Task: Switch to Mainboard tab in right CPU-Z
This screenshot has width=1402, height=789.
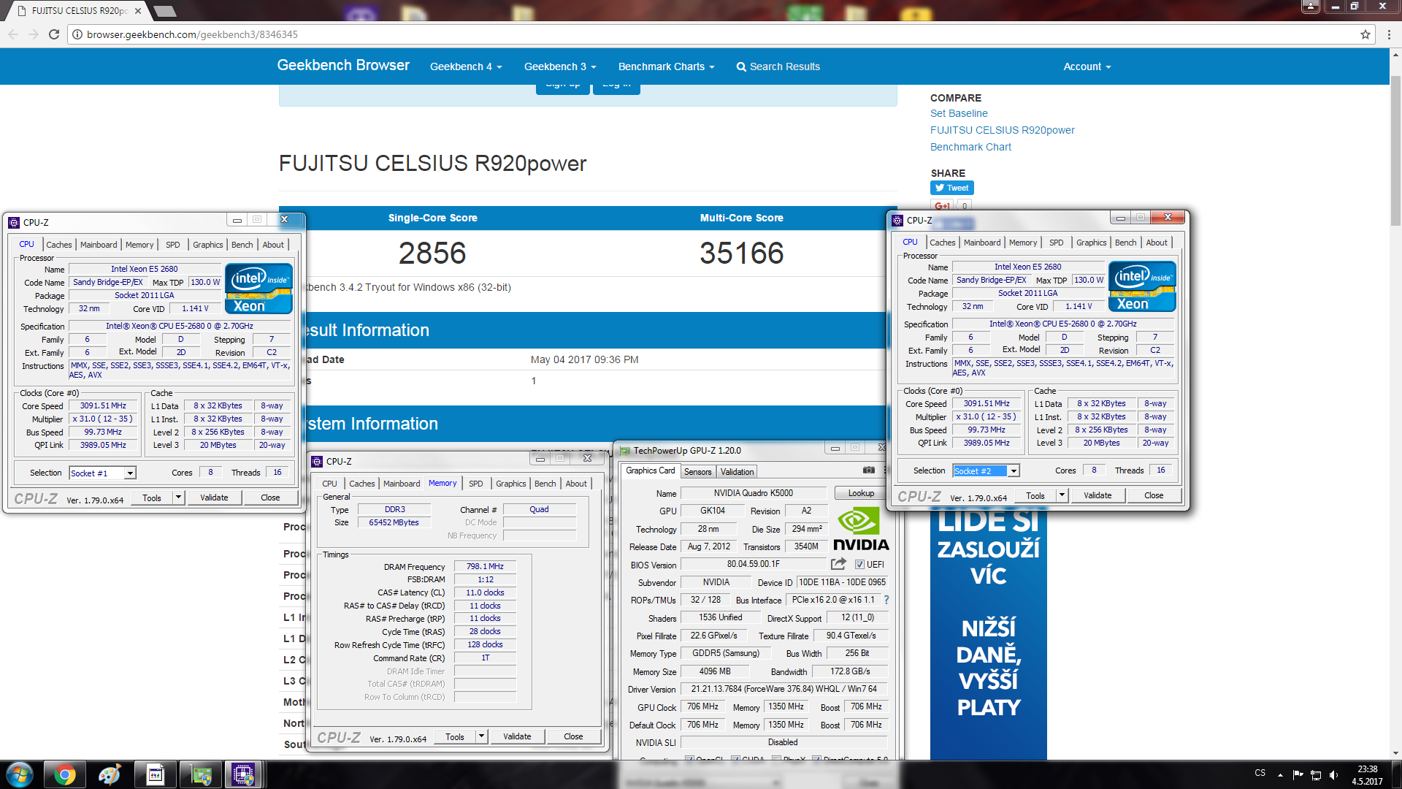Action: coord(982,243)
